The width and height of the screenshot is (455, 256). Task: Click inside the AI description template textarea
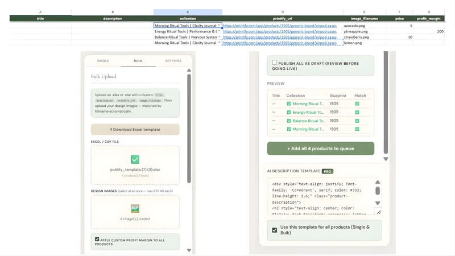321,196
